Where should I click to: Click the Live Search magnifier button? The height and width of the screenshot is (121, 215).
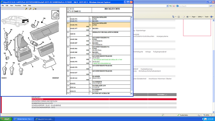click(211, 6)
